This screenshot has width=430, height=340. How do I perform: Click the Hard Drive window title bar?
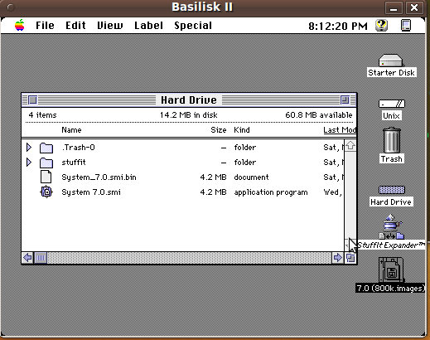[189, 100]
